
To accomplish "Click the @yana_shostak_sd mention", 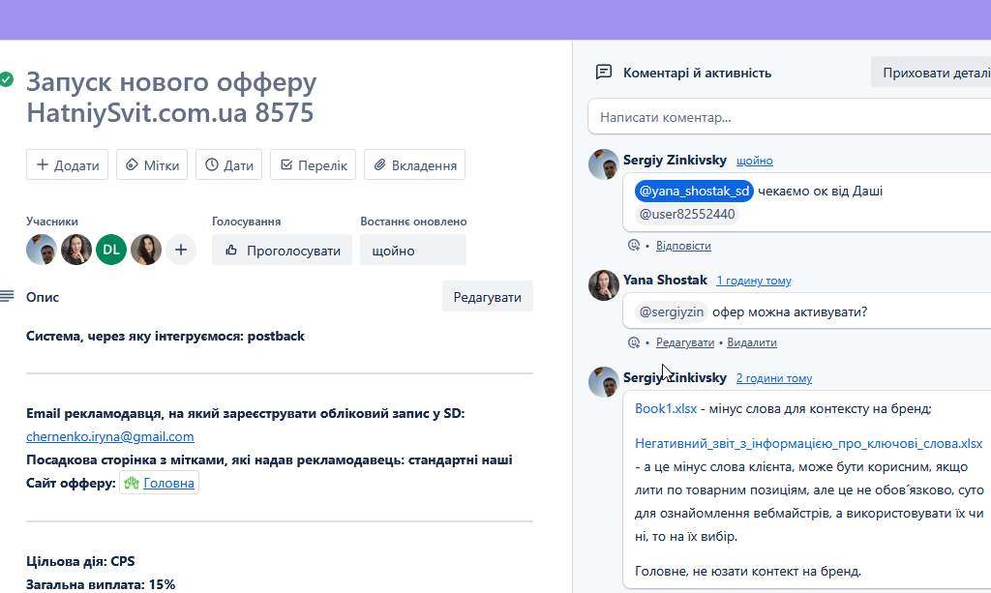I will click(694, 191).
